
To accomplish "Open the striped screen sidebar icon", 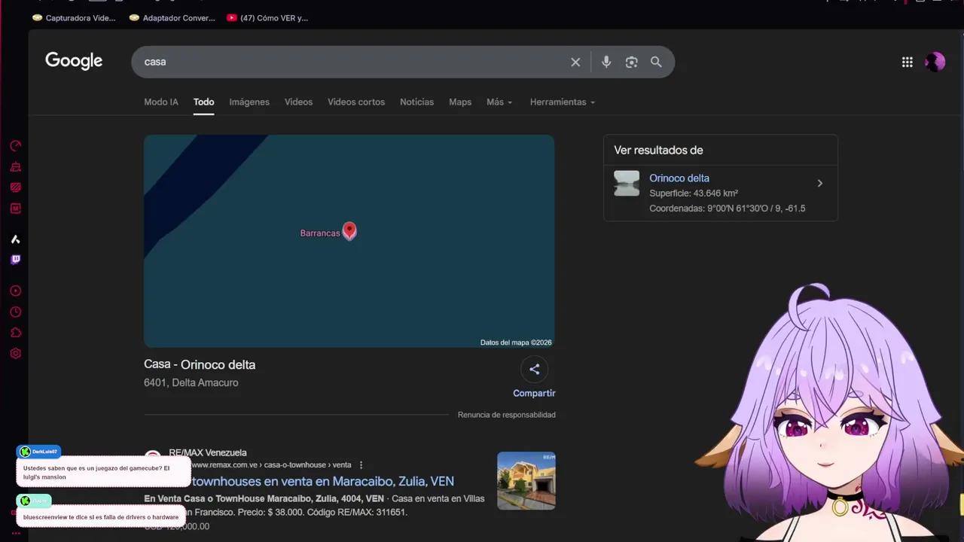I will point(15,187).
